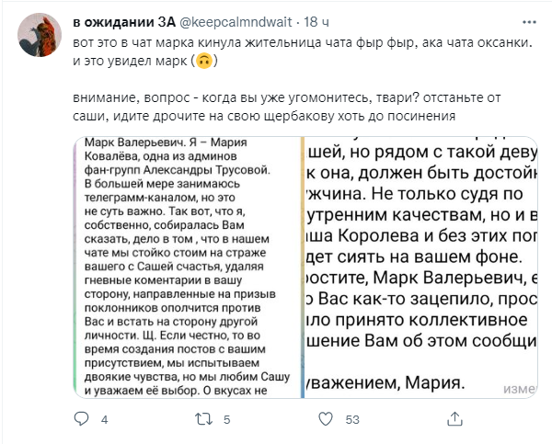
Task: Click the reply speech bubble icon
Action: click(x=80, y=419)
